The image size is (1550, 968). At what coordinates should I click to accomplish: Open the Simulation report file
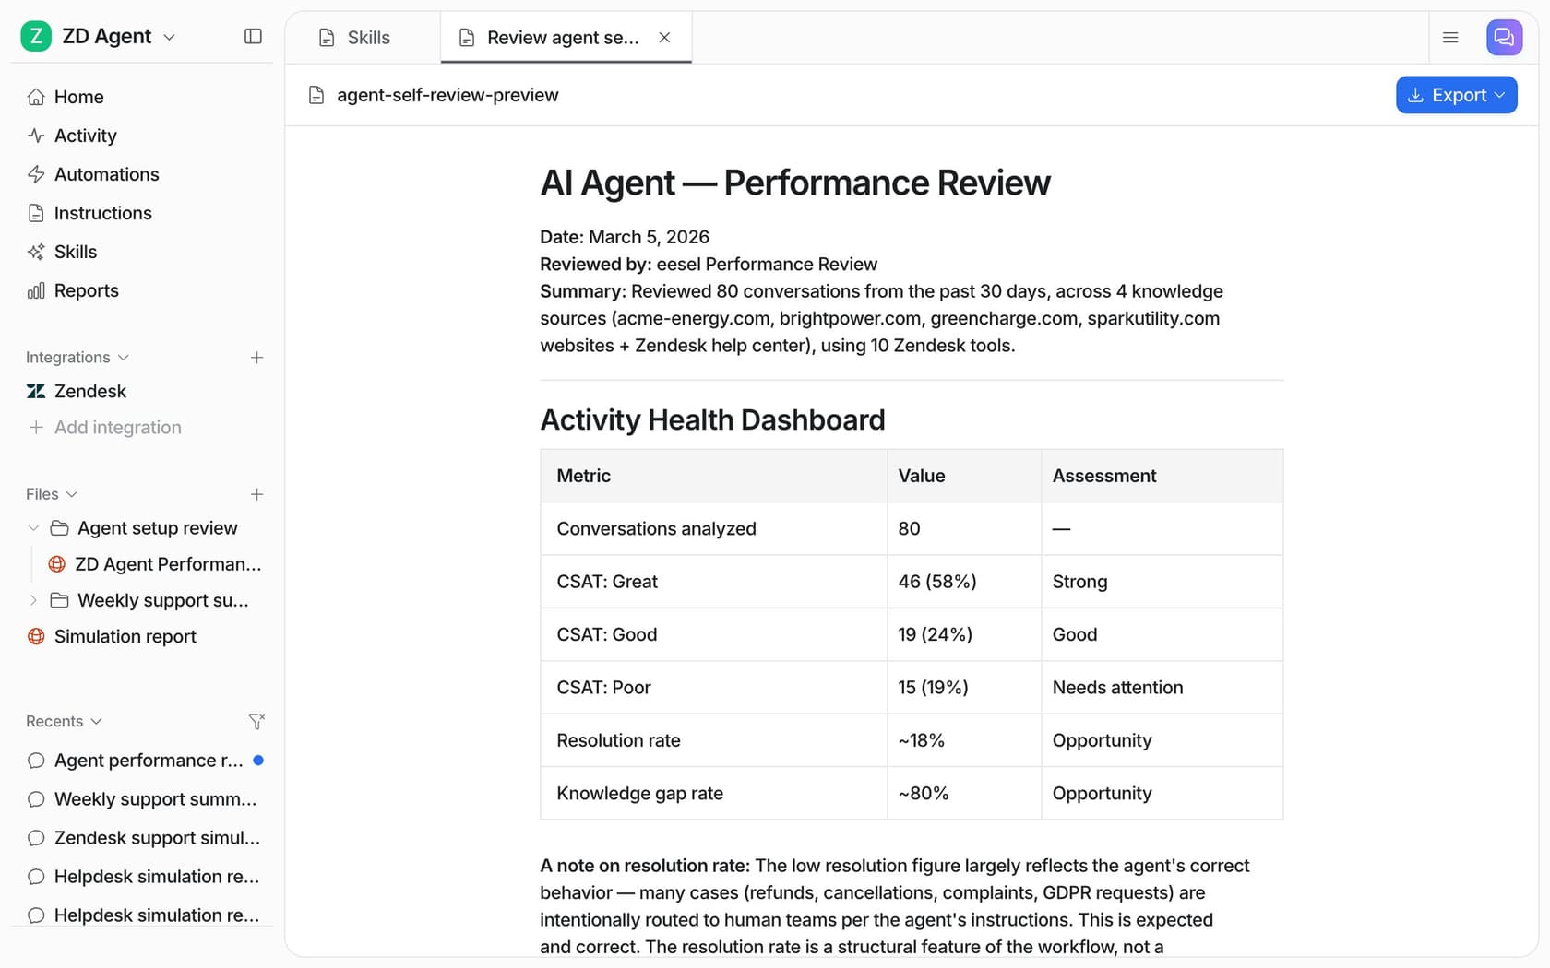[x=125, y=636]
